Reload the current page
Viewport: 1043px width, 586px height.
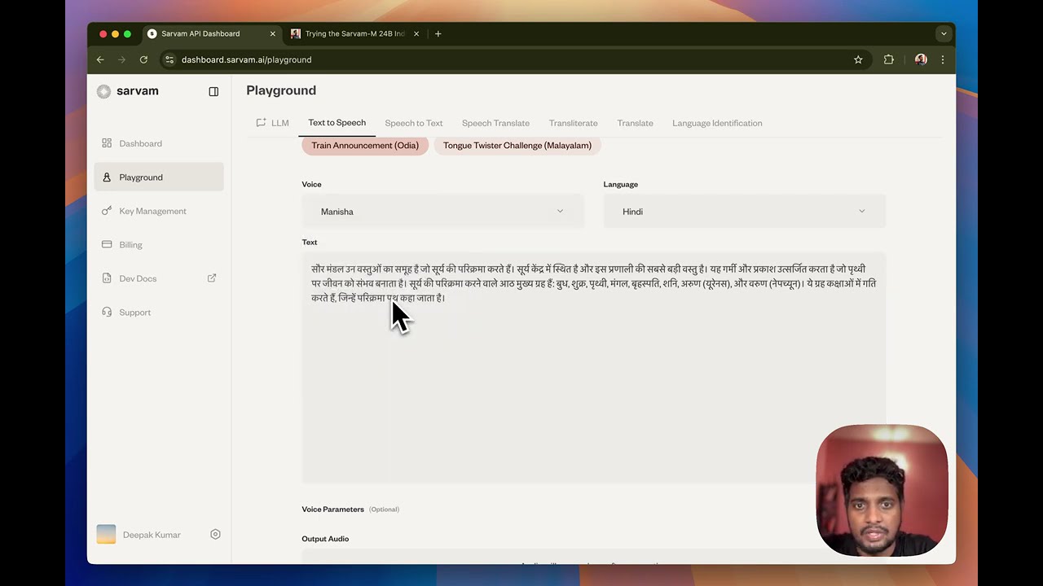(x=143, y=59)
